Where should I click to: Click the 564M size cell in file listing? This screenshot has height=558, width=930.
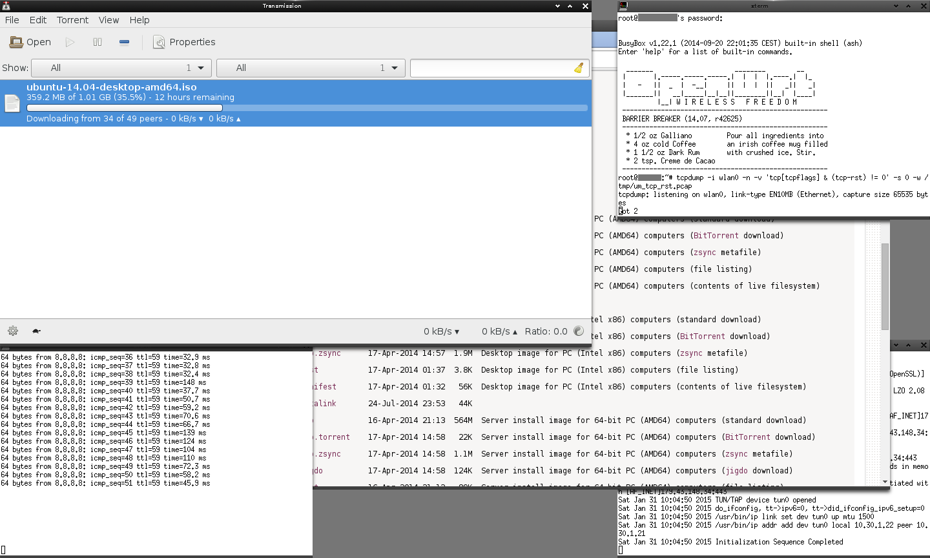tap(463, 420)
